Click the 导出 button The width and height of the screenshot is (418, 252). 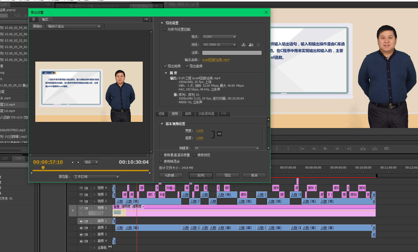[227, 175]
